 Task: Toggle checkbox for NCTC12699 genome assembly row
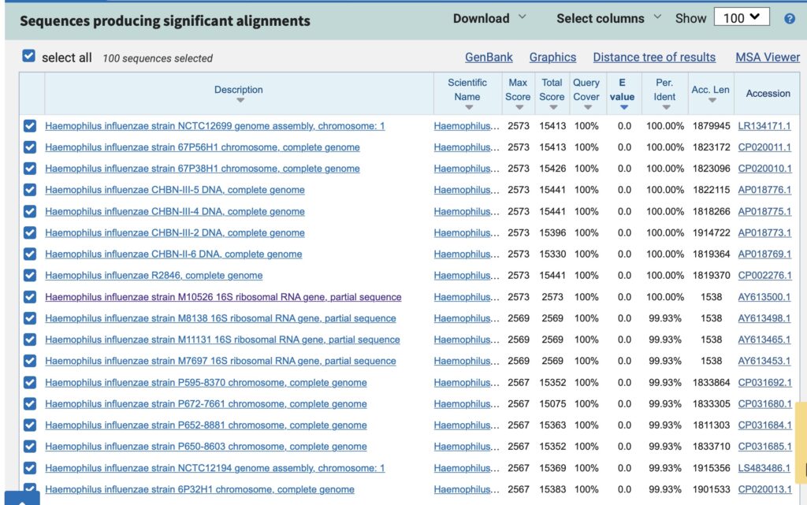point(30,126)
